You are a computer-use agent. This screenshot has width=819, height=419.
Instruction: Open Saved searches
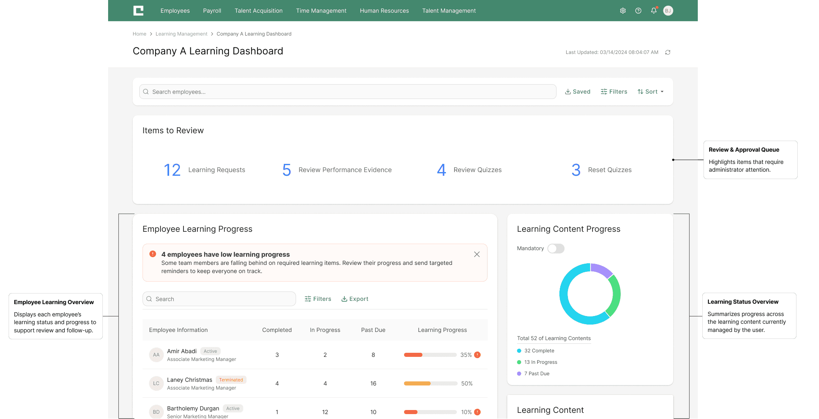coord(578,92)
